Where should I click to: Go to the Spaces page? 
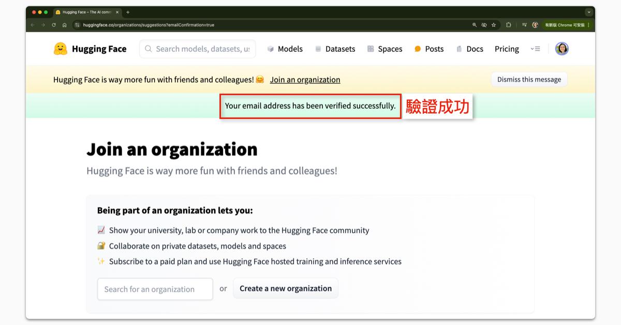(385, 49)
